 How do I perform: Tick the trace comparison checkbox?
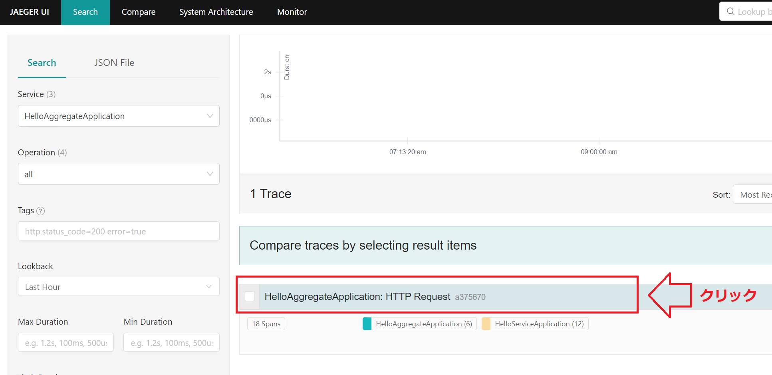250,296
